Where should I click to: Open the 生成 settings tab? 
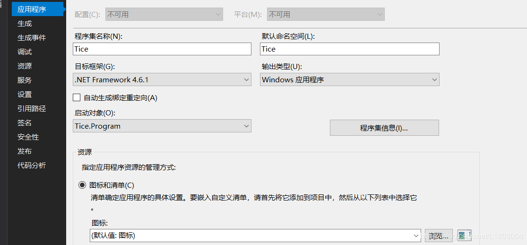pyautogui.click(x=25, y=24)
